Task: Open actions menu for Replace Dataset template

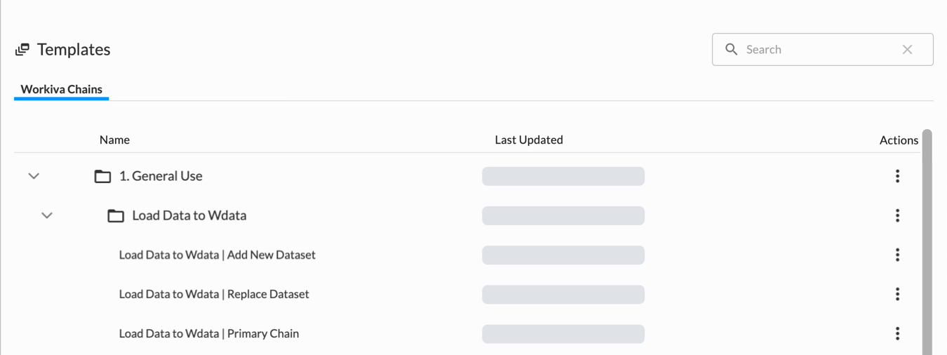Action: click(897, 294)
